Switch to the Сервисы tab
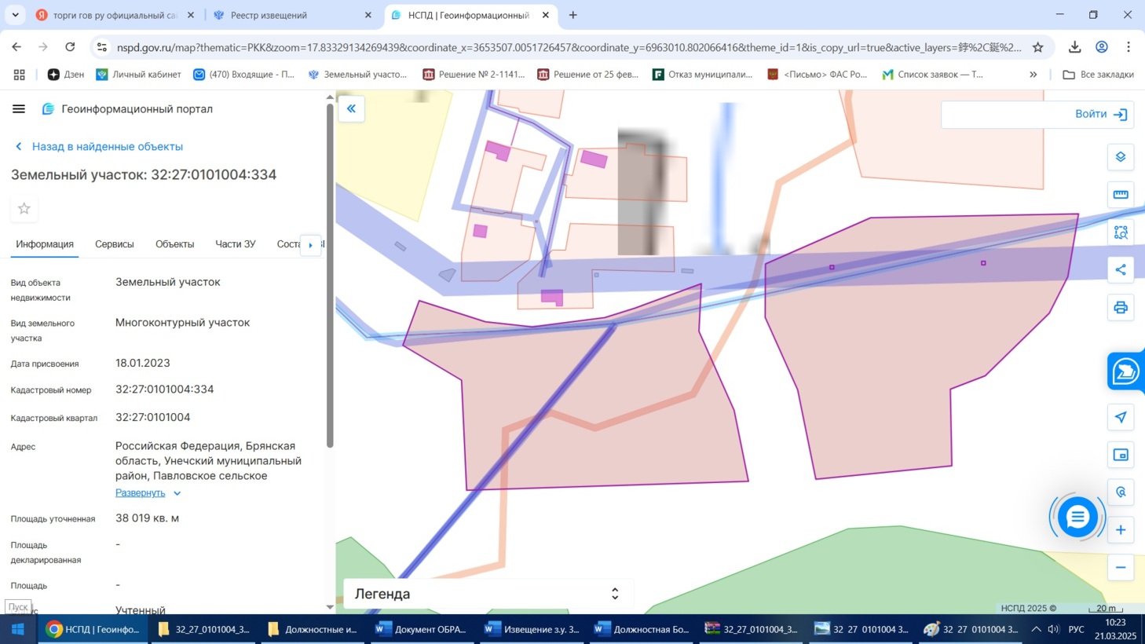This screenshot has width=1145, height=644. click(115, 244)
